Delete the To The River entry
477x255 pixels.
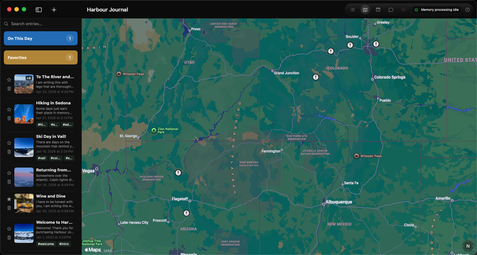tap(9, 88)
